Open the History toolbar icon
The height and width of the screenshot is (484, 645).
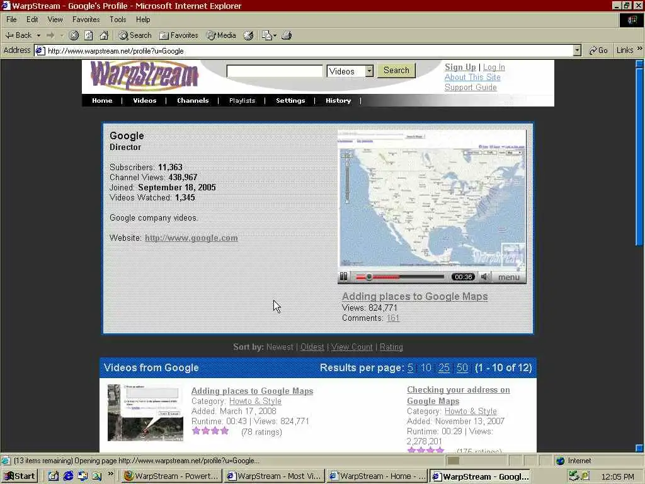pos(248,35)
